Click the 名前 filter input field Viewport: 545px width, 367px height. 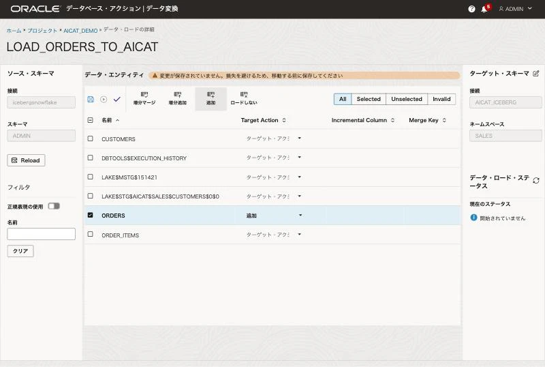(x=42, y=234)
